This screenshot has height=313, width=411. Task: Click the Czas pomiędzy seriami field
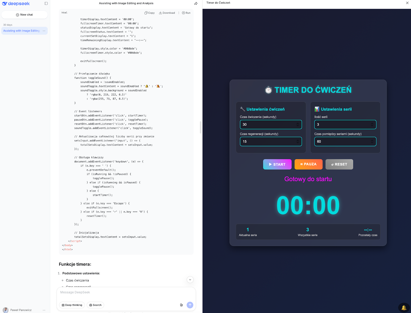[345, 141]
